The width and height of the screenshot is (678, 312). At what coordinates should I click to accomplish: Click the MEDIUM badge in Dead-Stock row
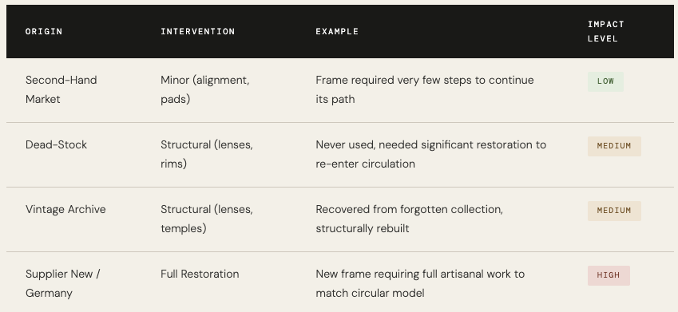click(x=614, y=146)
